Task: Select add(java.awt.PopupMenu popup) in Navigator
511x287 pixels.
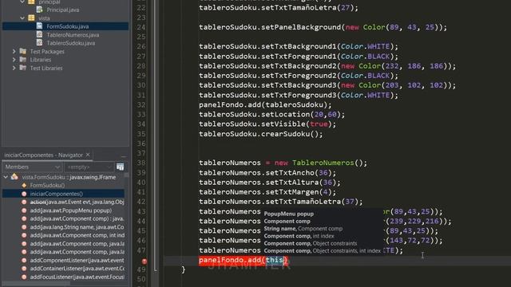Action: [71, 210]
